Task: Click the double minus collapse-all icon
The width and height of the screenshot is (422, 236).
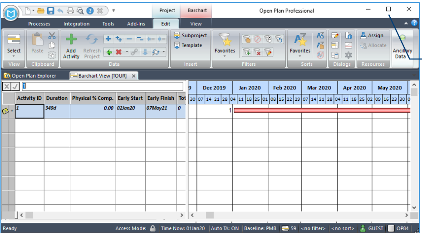Action: 140,39
